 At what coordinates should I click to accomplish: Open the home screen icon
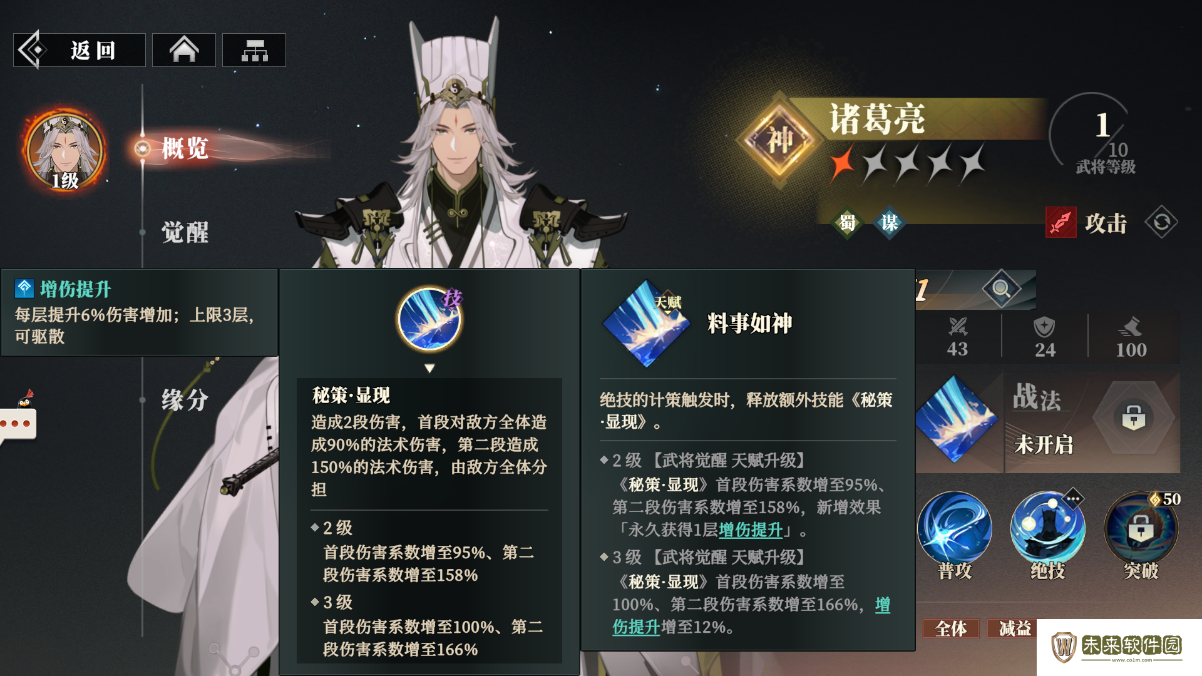click(184, 50)
